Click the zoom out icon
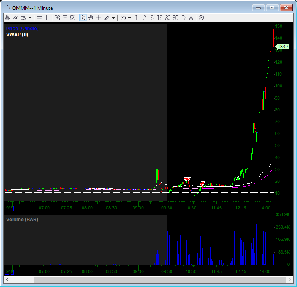The image size is (297, 287). pyautogui.click(x=65, y=18)
